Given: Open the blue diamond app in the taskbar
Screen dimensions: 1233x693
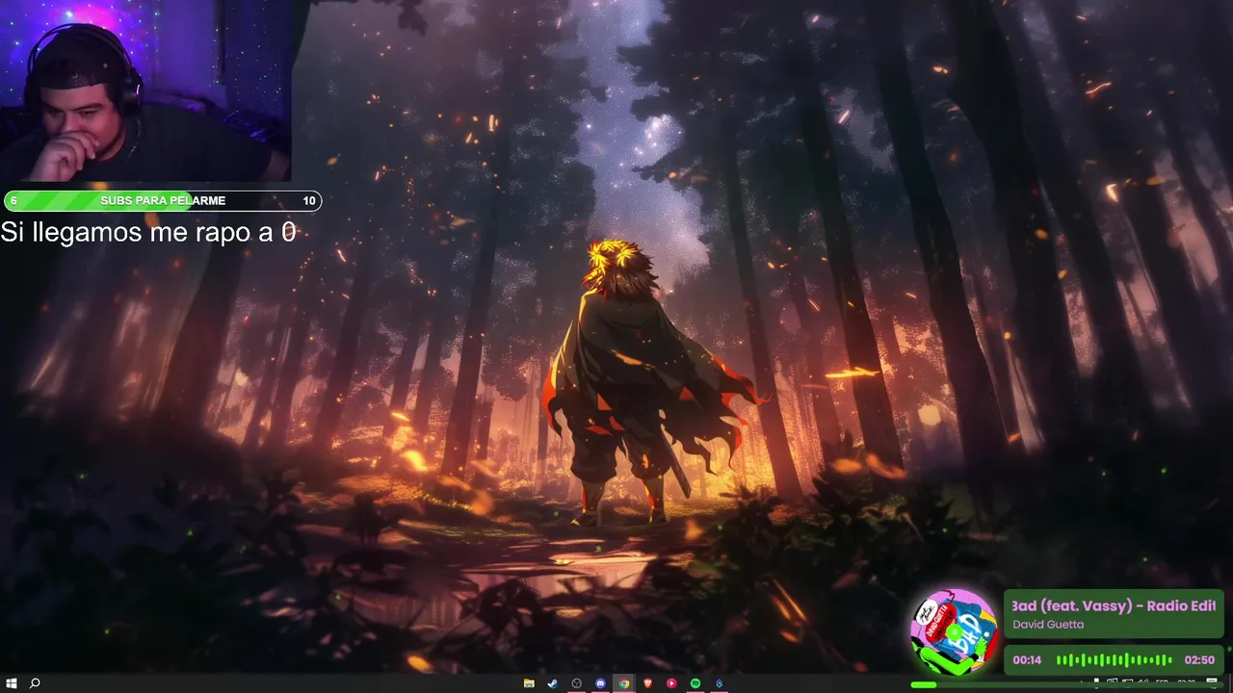Looking at the screenshot, I should [x=719, y=683].
